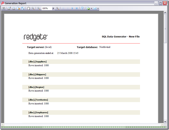Click the Send via e-mail icon
This screenshot has width=169, height=130.
[x=95, y=8]
